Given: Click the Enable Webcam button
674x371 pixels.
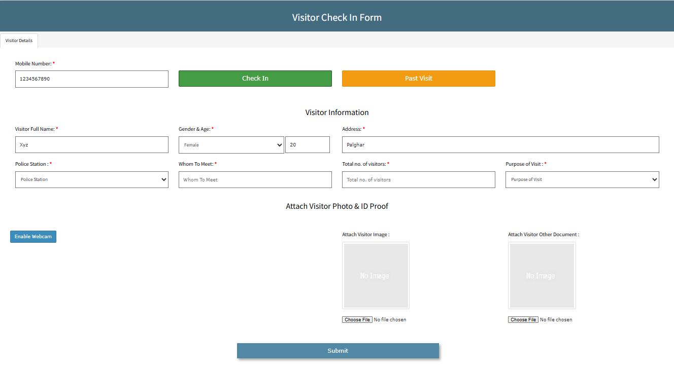Looking at the screenshot, I should [33, 237].
